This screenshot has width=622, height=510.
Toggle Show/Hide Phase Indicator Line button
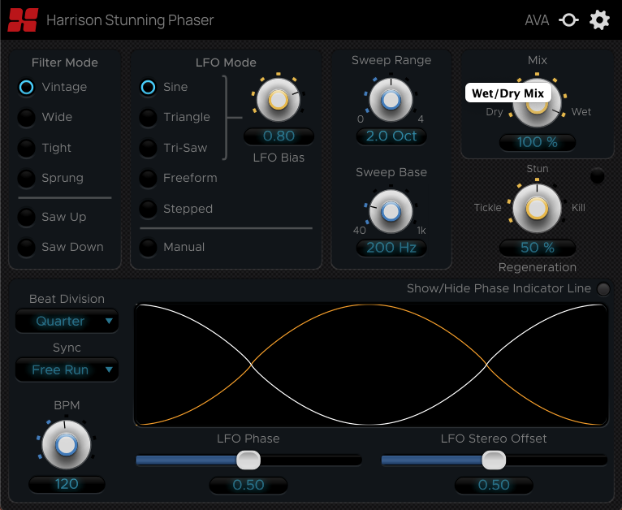click(603, 289)
